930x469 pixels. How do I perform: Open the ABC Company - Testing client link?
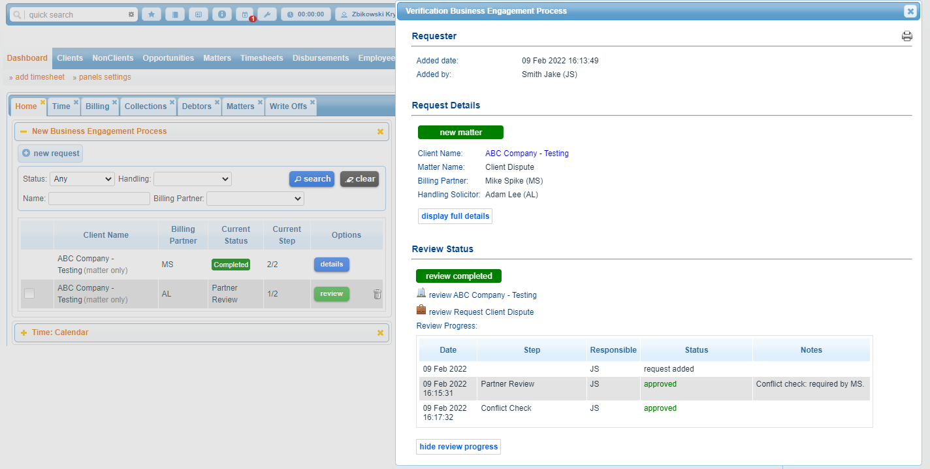point(526,154)
